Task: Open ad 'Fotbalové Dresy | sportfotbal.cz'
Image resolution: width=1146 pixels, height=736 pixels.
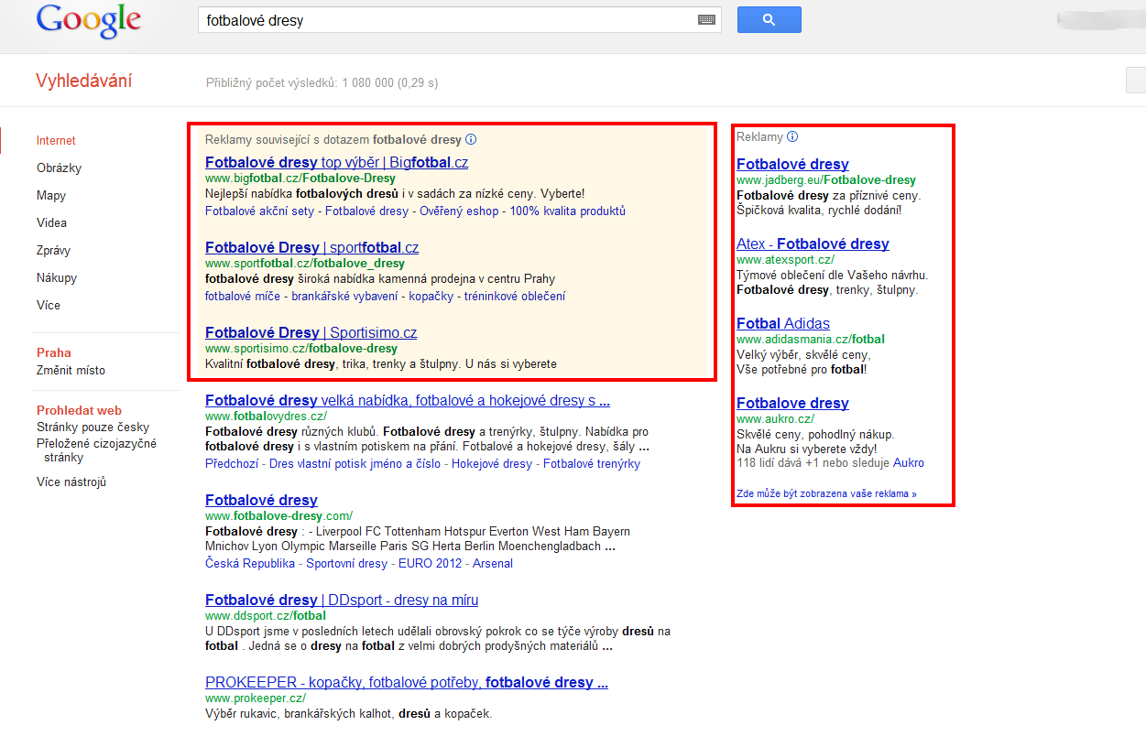Action: pyautogui.click(x=311, y=248)
